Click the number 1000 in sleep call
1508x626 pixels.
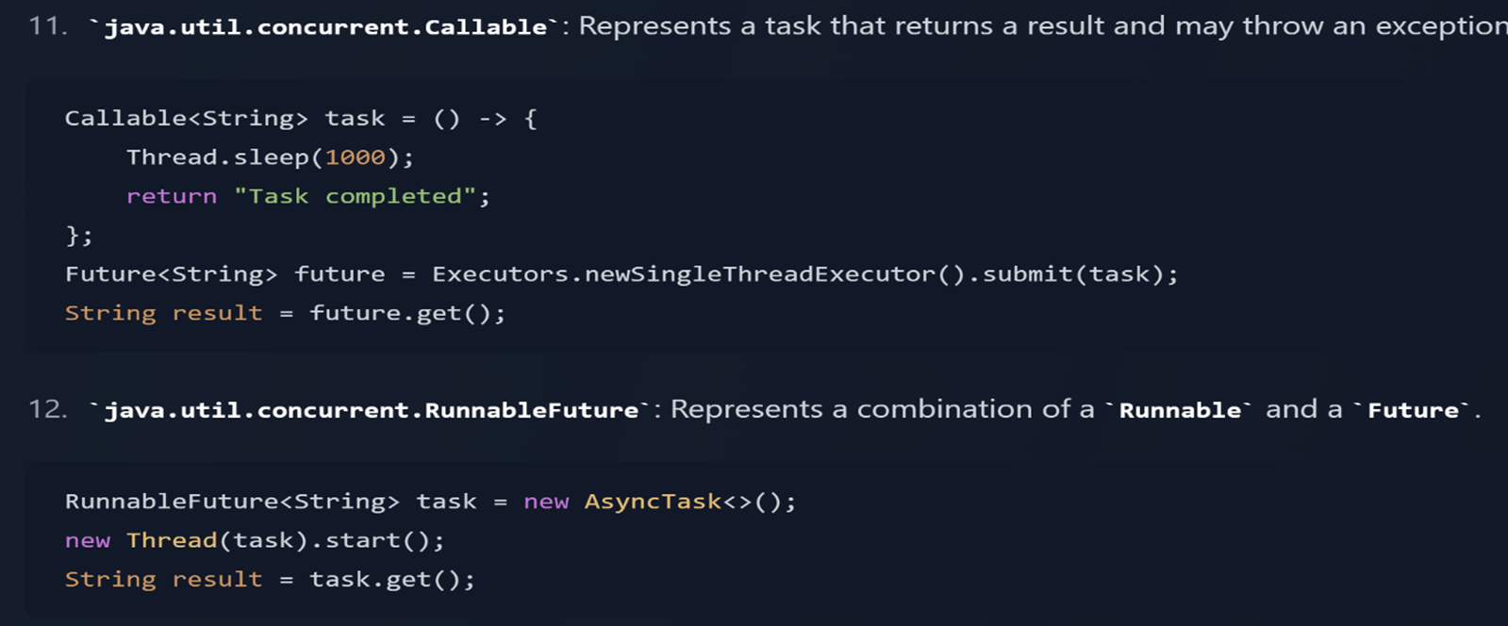click(356, 157)
